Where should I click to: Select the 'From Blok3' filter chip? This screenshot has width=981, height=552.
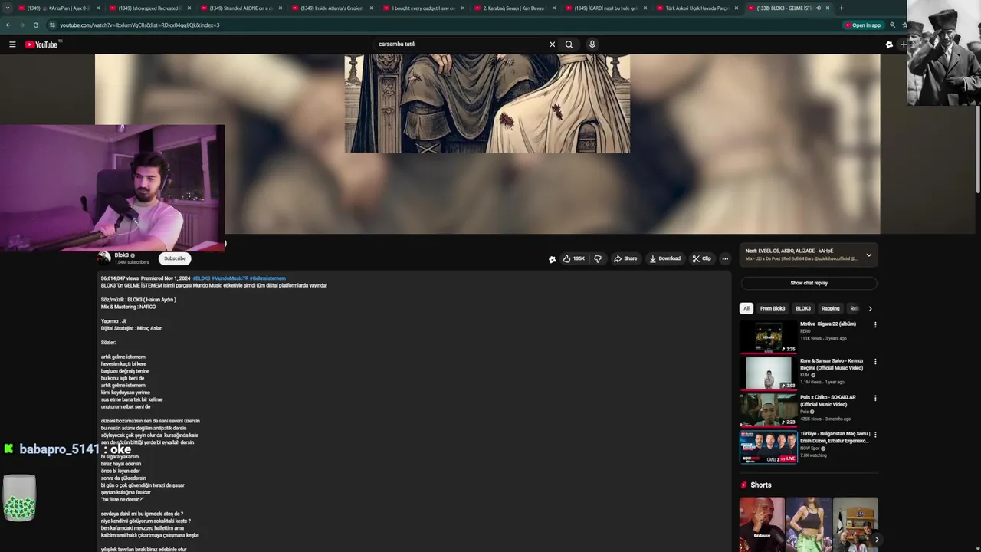(x=773, y=308)
